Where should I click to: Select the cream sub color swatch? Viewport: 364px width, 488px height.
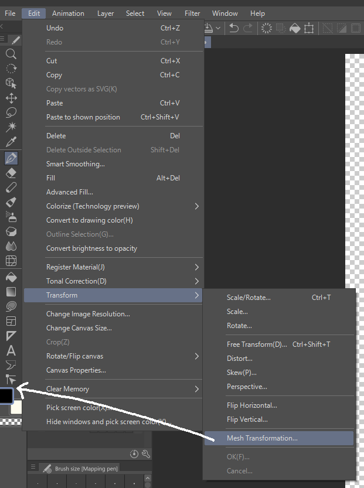click(x=16, y=407)
